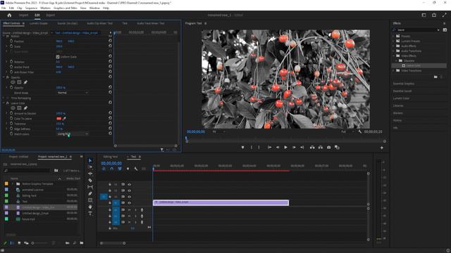The height and width of the screenshot is (253, 451).
Task: Reset the Position parameter
Action: 110,41
